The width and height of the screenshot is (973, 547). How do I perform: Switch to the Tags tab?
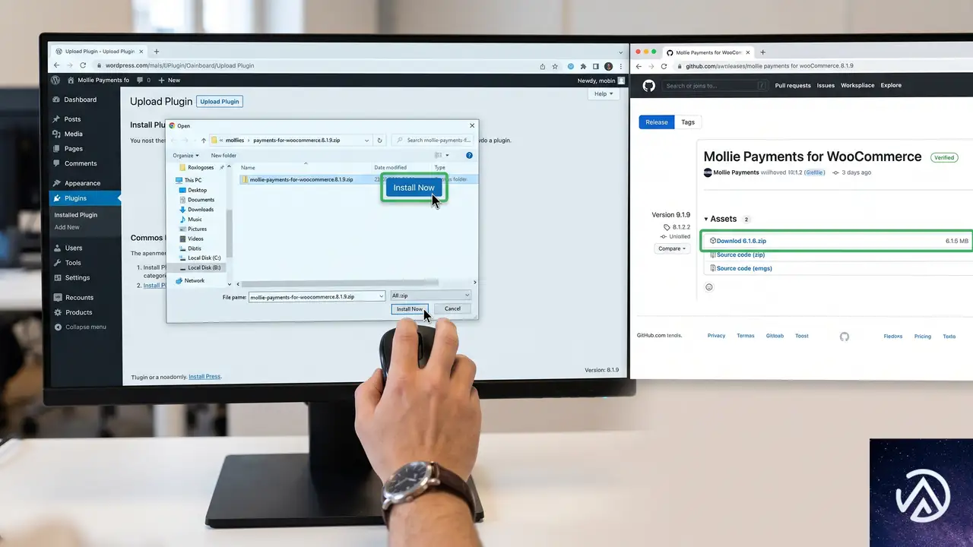pos(688,122)
